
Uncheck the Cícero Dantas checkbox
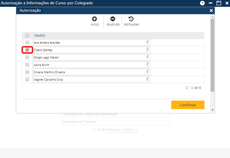click(x=27, y=50)
